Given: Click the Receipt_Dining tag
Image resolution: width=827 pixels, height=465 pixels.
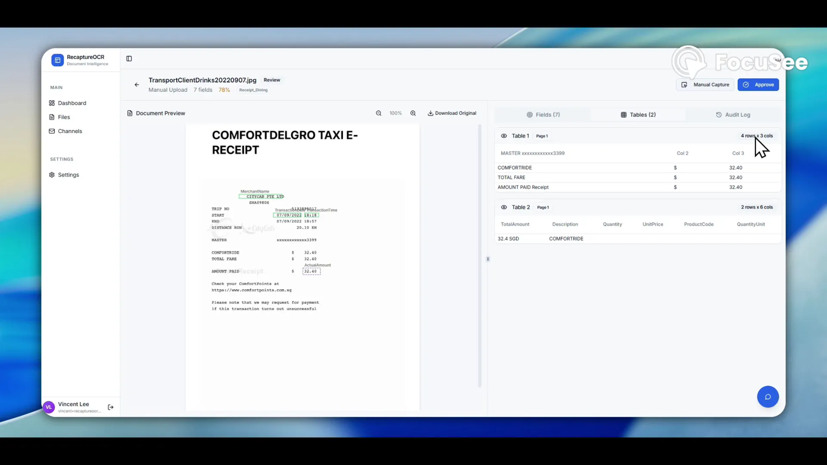Looking at the screenshot, I should click(253, 90).
